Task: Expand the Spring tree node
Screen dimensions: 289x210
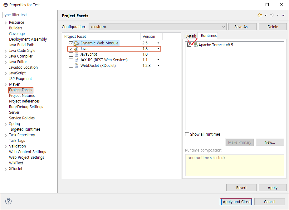Action: click(x=6, y=124)
